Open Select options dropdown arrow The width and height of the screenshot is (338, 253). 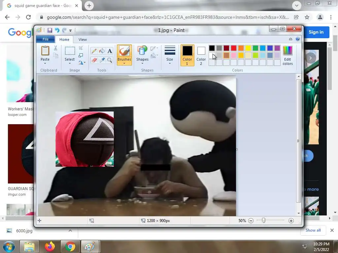coord(70,64)
